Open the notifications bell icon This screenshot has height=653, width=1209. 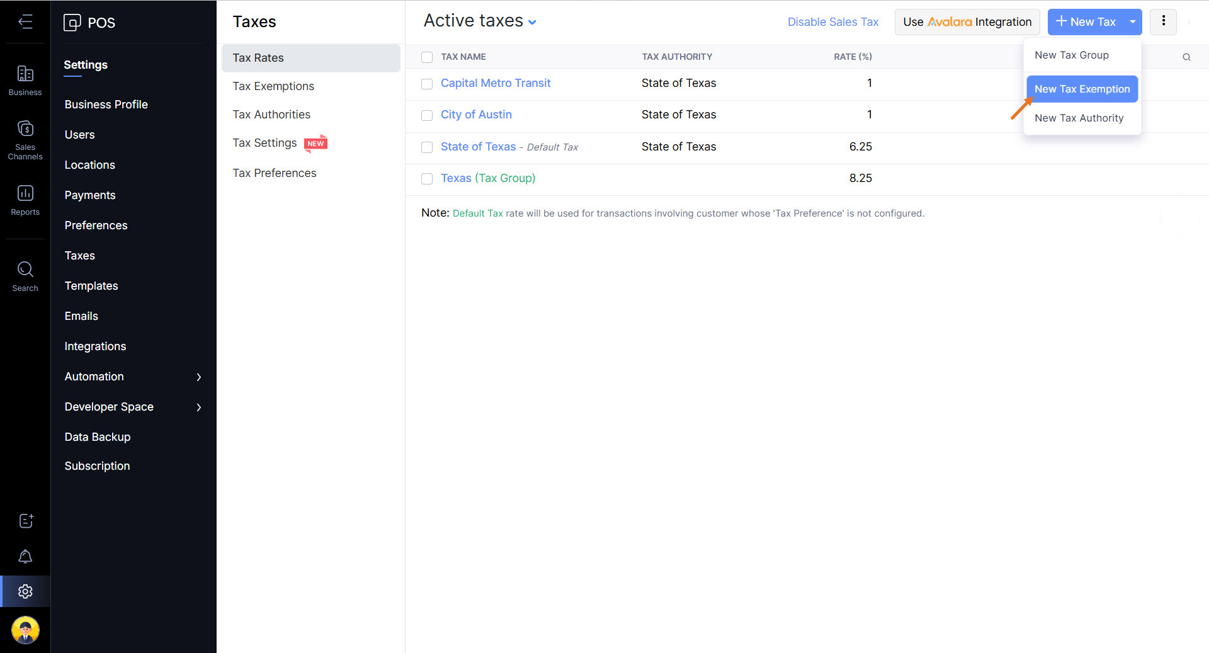(25, 557)
